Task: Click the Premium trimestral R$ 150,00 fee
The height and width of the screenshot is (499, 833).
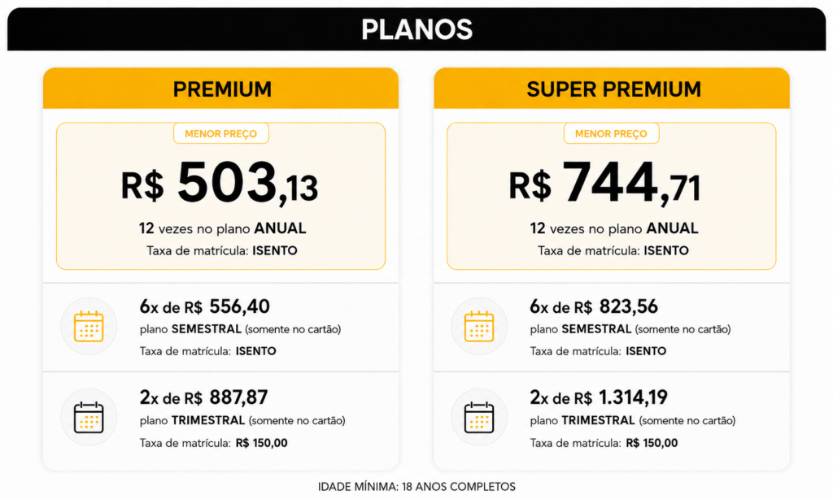Action: [261, 443]
